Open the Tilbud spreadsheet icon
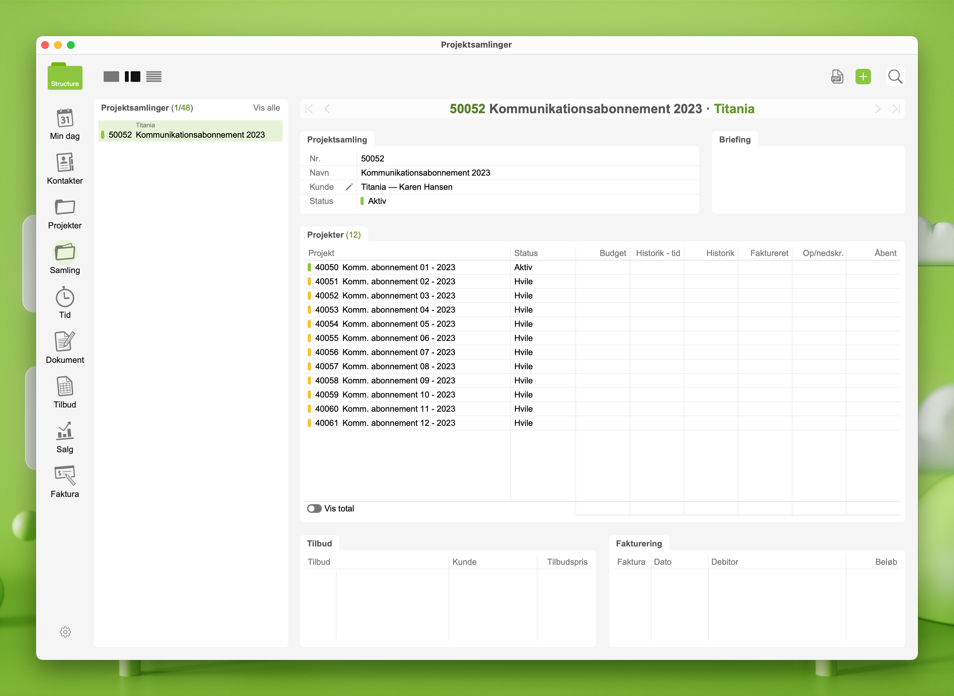 pyautogui.click(x=64, y=387)
